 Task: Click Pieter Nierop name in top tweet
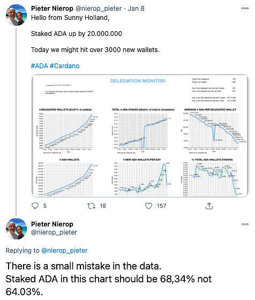click(x=52, y=9)
